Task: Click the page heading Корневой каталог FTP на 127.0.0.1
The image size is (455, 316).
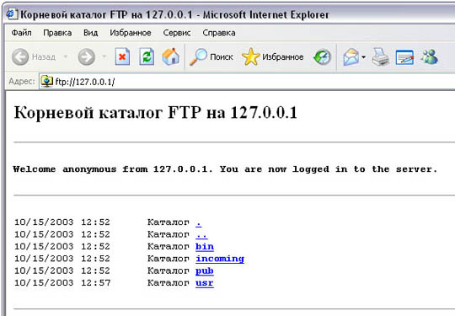Action: tap(156, 113)
